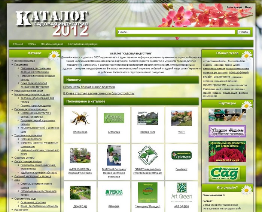Click the Студия Фиалки partner banner

tap(227, 131)
